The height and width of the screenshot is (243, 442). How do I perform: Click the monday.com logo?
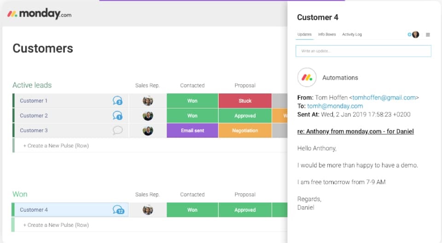pos(39,14)
